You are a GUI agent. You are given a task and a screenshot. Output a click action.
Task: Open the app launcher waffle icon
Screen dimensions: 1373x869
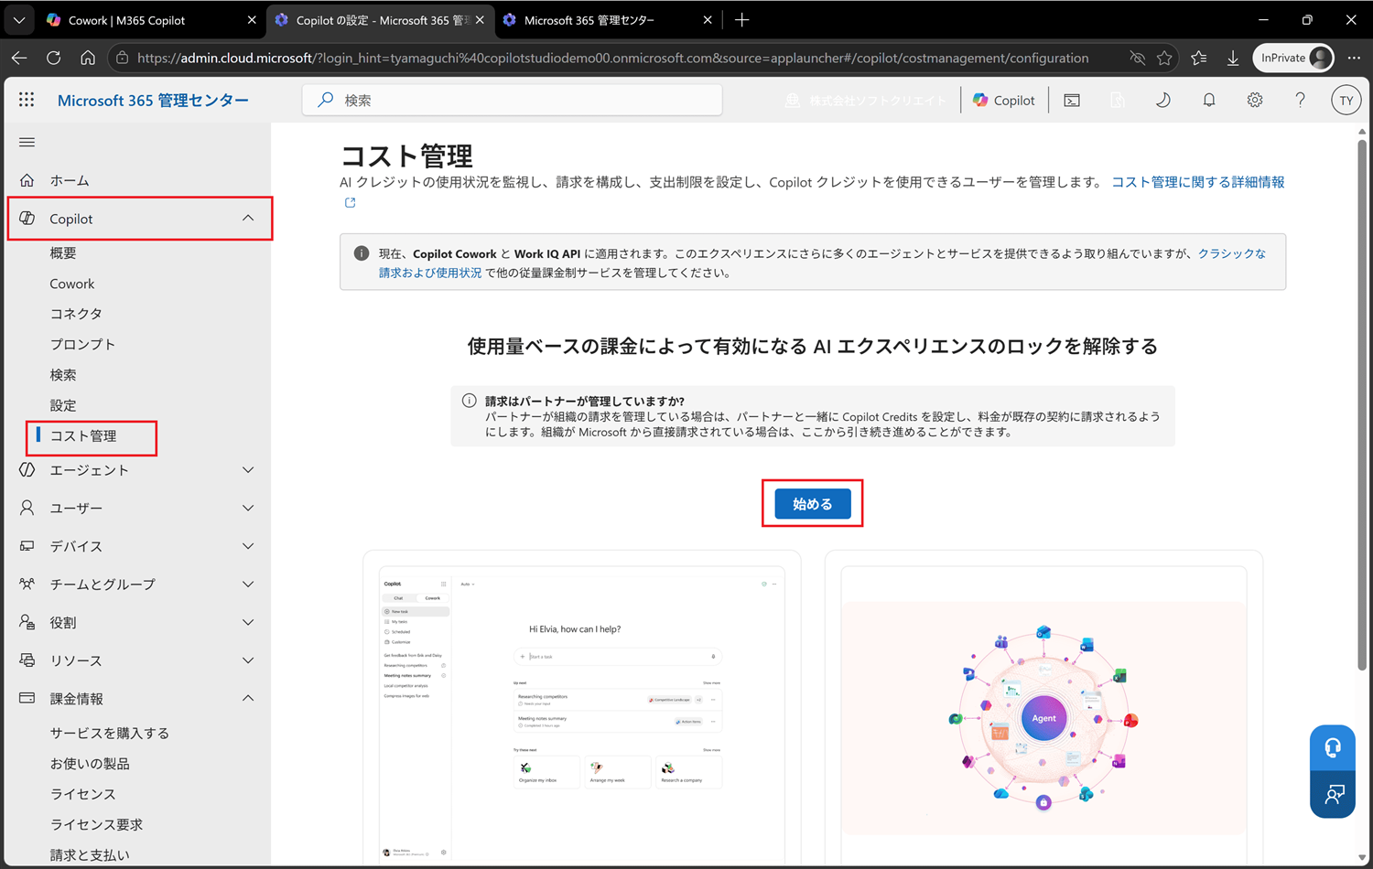27,100
